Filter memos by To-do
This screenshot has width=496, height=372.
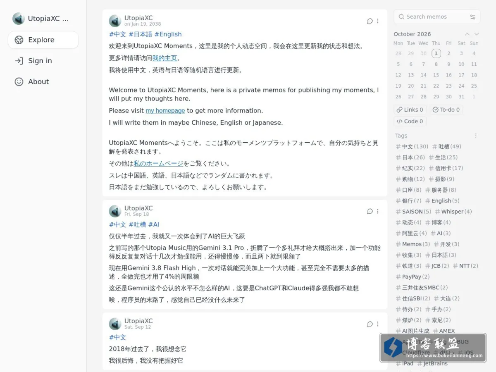point(446,110)
